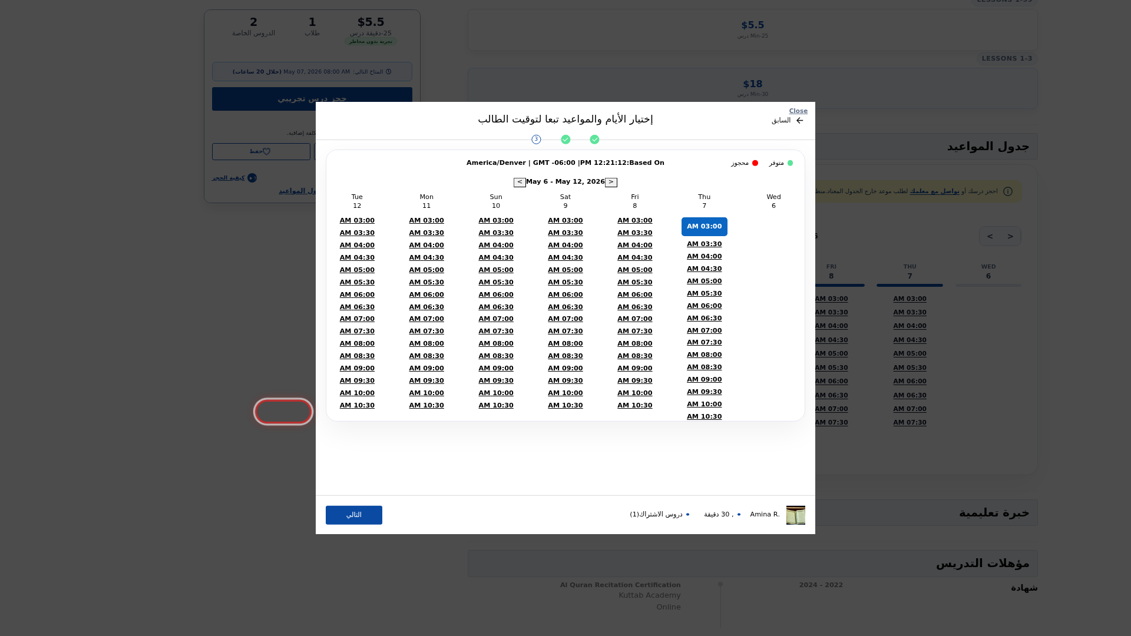Image resolution: width=1131 pixels, height=636 pixels.
Task: Choose Tue 12 at 08:00 AM
Action: click(x=357, y=344)
